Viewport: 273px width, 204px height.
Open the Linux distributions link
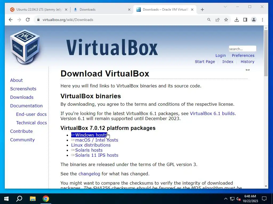coord(91,145)
